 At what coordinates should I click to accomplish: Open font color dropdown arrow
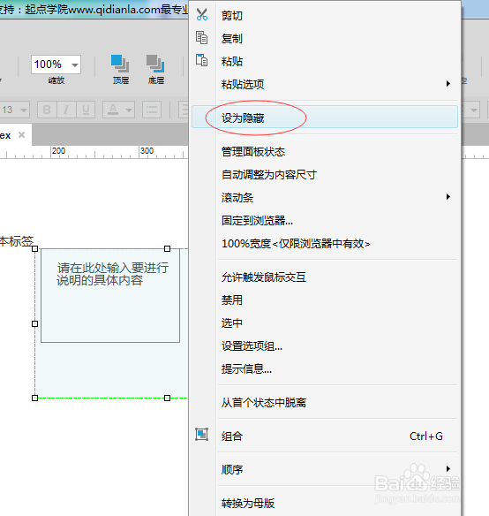tap(129, 110)
